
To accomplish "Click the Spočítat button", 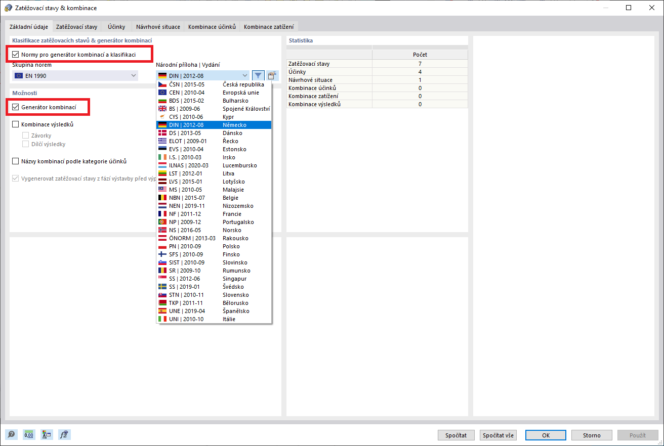I will click(456, 435).
